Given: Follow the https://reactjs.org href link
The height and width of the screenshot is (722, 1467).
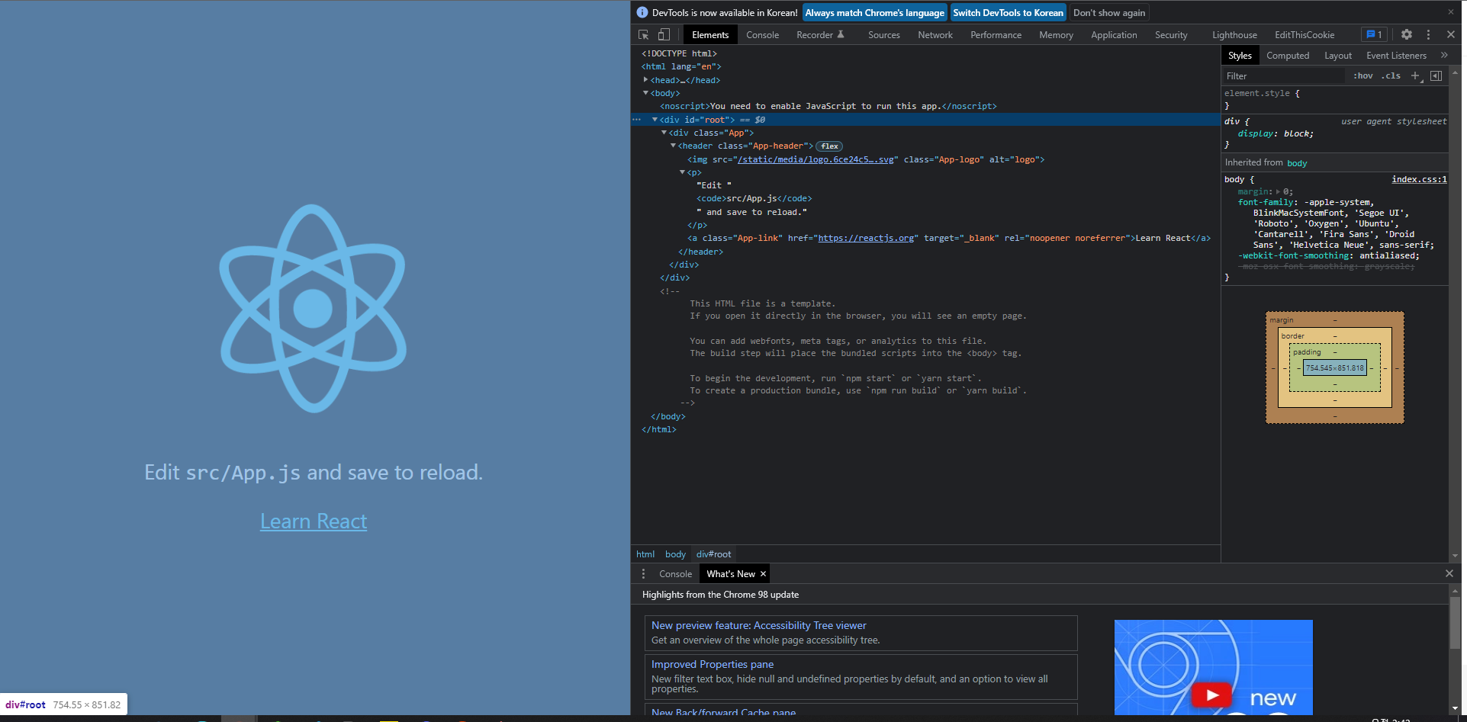Looking at the screenshot, I should coord(866,239).
